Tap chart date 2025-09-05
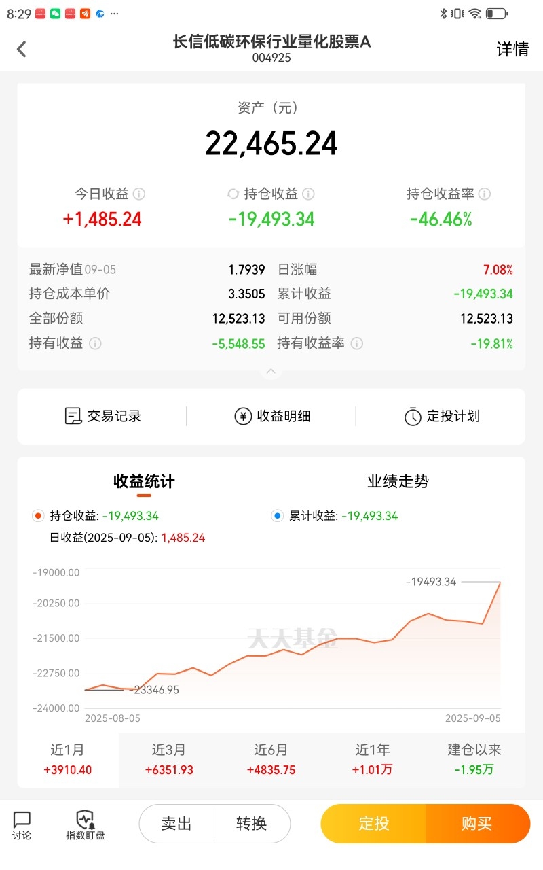 coord(472,718)
